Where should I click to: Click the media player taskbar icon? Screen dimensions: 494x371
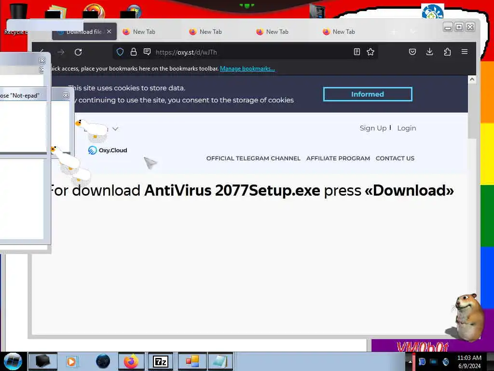[x=71, y=361]
